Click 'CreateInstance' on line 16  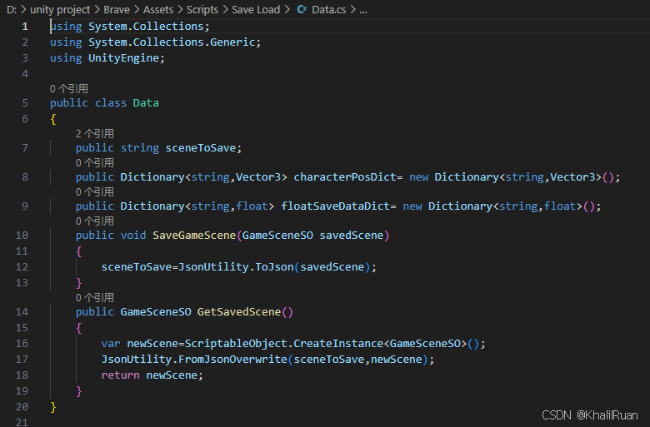[x=338, y=343]
